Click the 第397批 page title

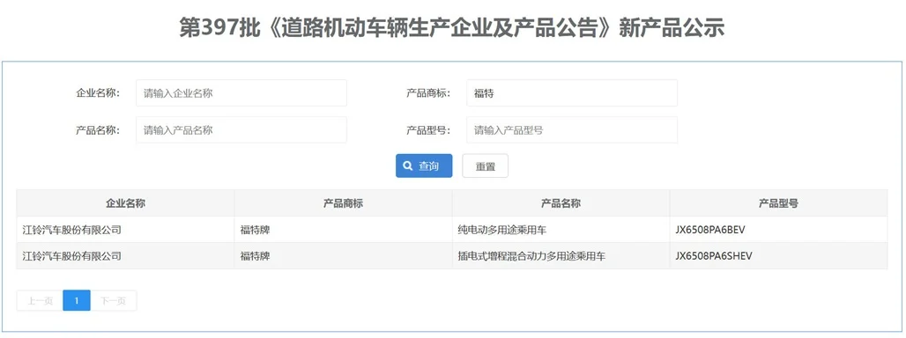pos(452,27)
